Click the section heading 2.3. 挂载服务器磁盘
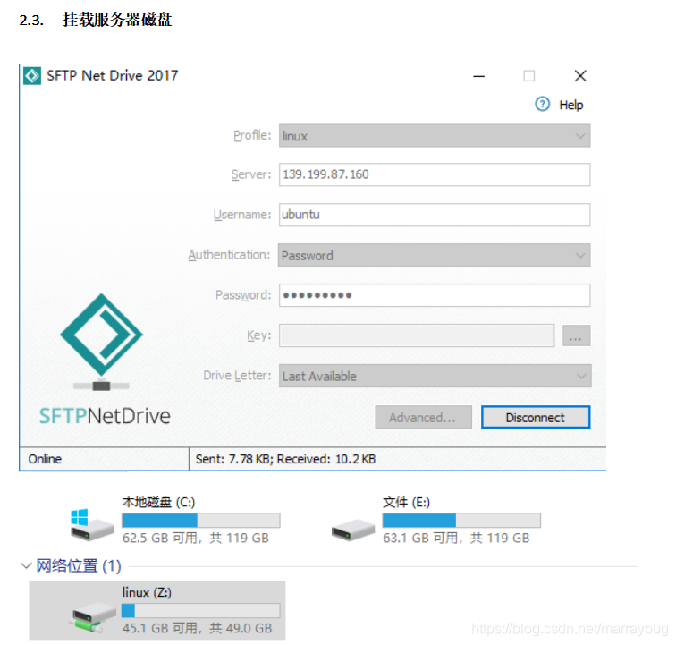Viewport: 676px width, 645px height. tap(96, 20)
